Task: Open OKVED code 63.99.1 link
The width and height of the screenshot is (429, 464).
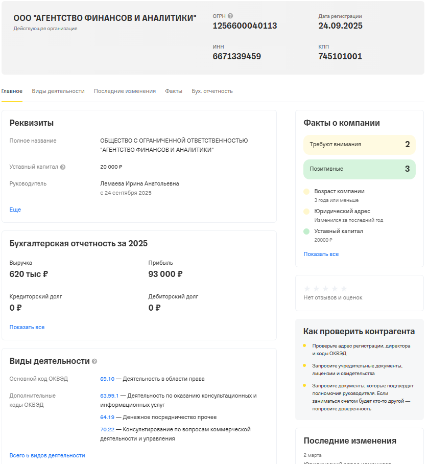Action: tap(109, 396)
